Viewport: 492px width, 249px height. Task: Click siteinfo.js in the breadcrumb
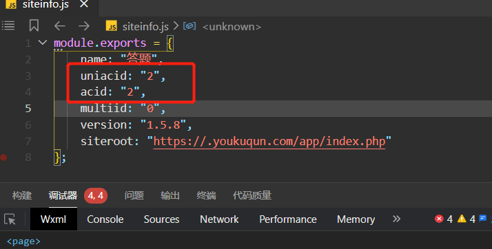point(145,27)
